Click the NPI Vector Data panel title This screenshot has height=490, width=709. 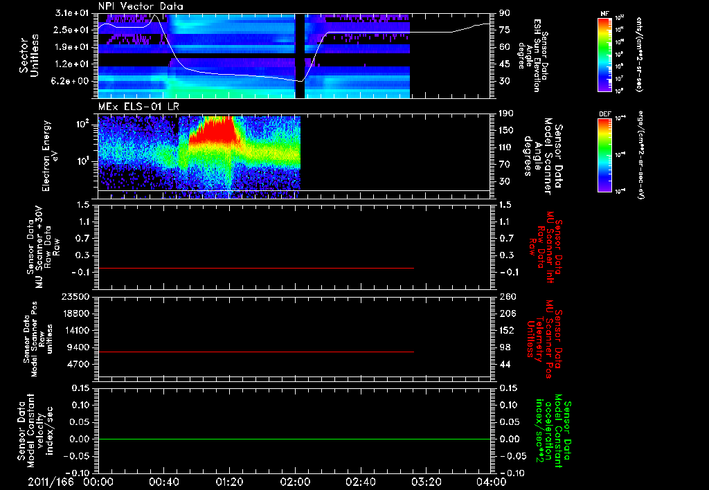coord(141,6)
